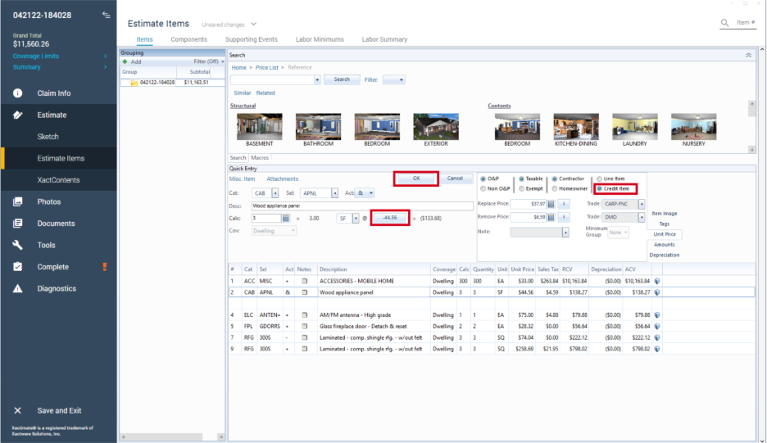Click the calculator icon next to Calc field
This screenshot has height=443, width=767.
pos(285,219)
